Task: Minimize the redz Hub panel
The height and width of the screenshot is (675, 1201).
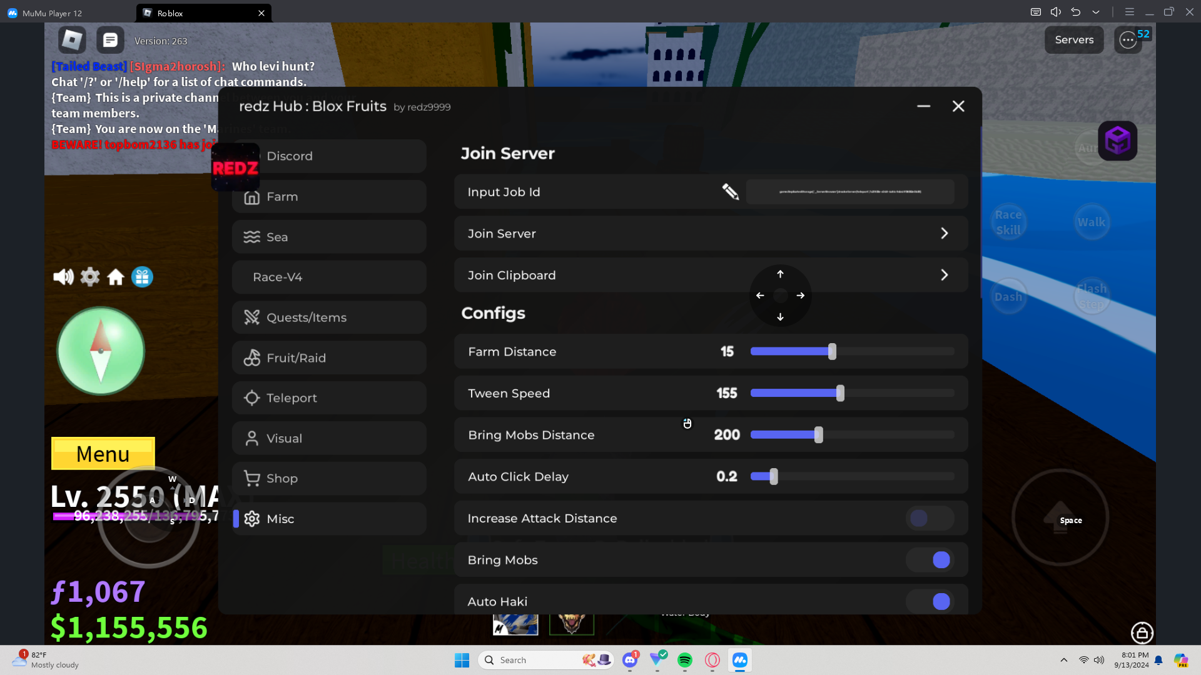Action: point(923,106)
